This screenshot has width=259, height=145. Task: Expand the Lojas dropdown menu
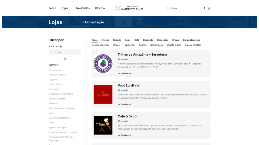(x=66, y=8)
